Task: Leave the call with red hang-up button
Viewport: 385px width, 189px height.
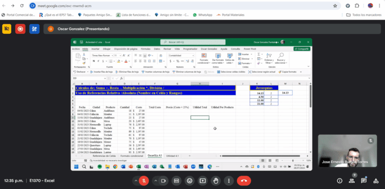Action: (244, 181)
